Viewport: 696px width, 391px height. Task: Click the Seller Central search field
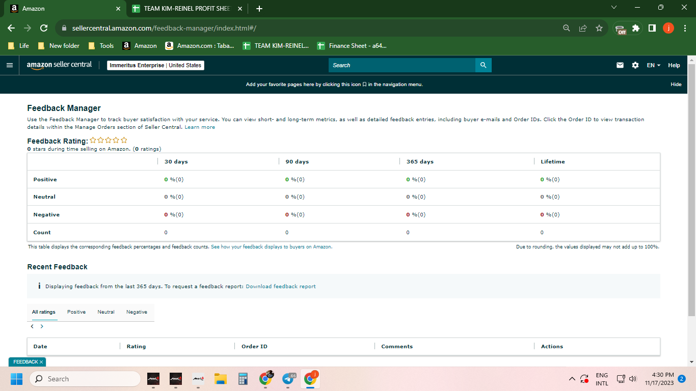(x=402, y=65)
